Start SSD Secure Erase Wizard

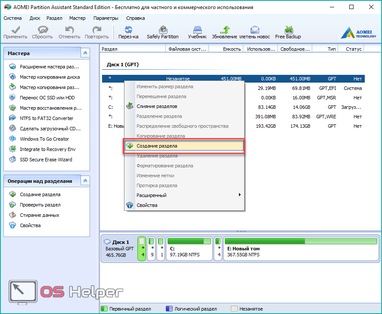[46, 160]
